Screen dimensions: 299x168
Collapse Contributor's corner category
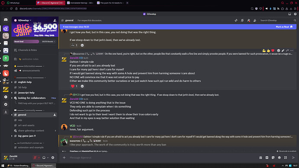pyautogui.click(x=29, y=143)
